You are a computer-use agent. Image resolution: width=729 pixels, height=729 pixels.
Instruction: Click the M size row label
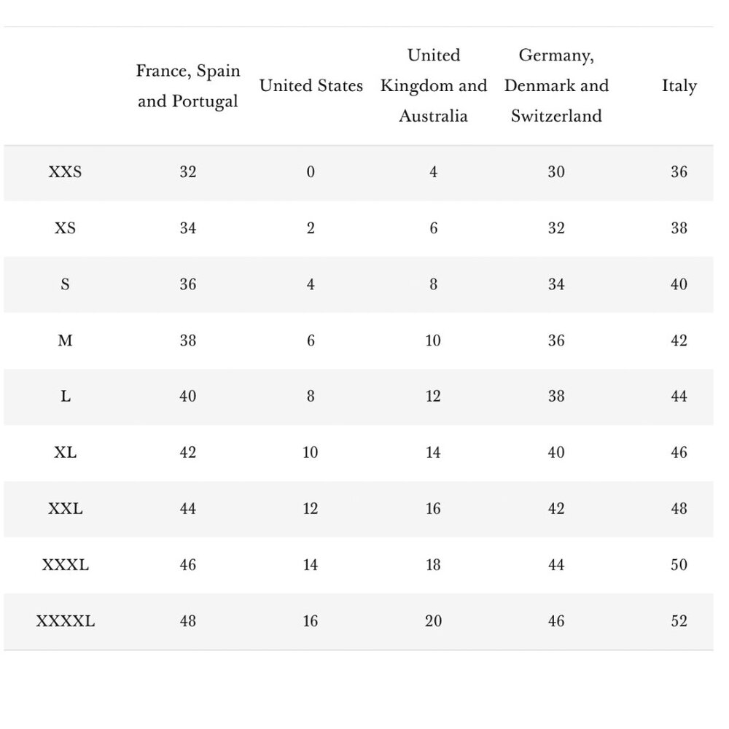tap(65, 340)
